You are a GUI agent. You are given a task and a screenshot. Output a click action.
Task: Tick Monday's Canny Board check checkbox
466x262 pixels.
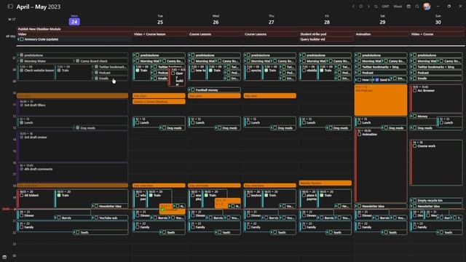click(x=77, y=61)
